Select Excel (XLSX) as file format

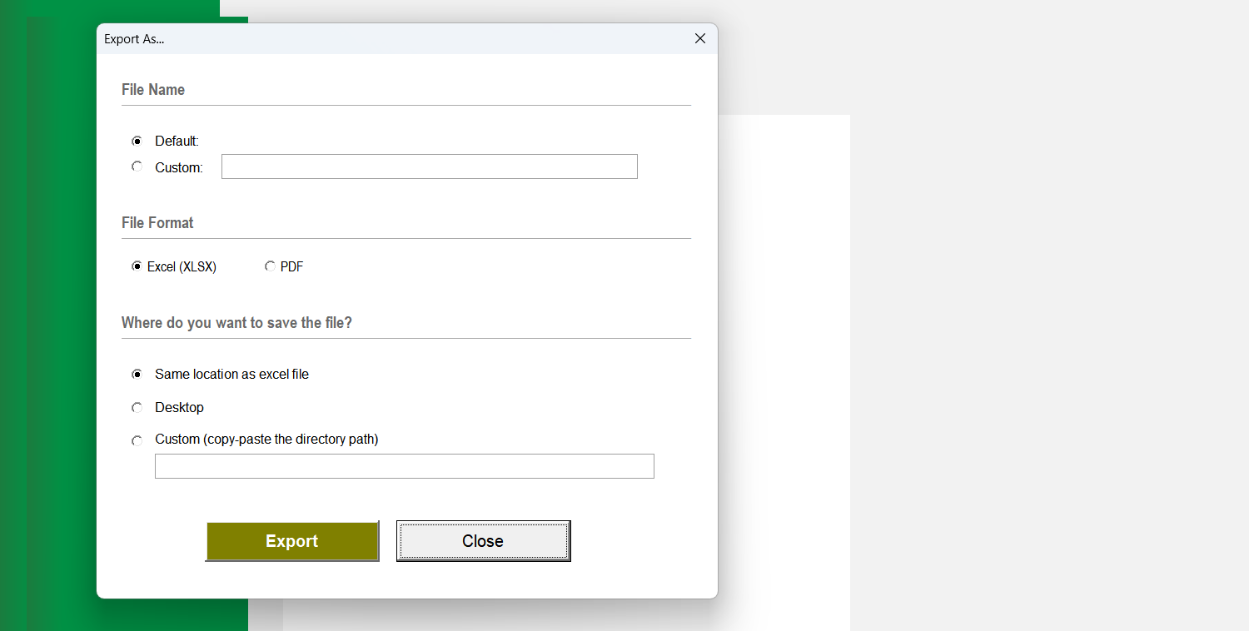137,267
